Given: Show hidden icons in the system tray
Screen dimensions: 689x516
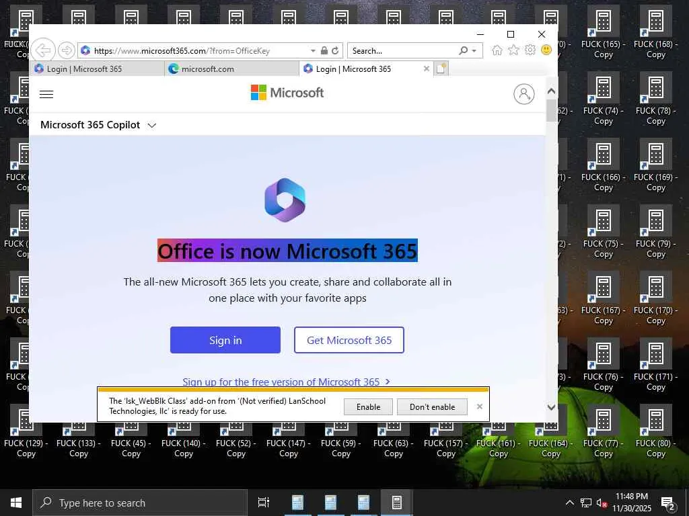Looking at the screenshot, I should pos(569,503).
